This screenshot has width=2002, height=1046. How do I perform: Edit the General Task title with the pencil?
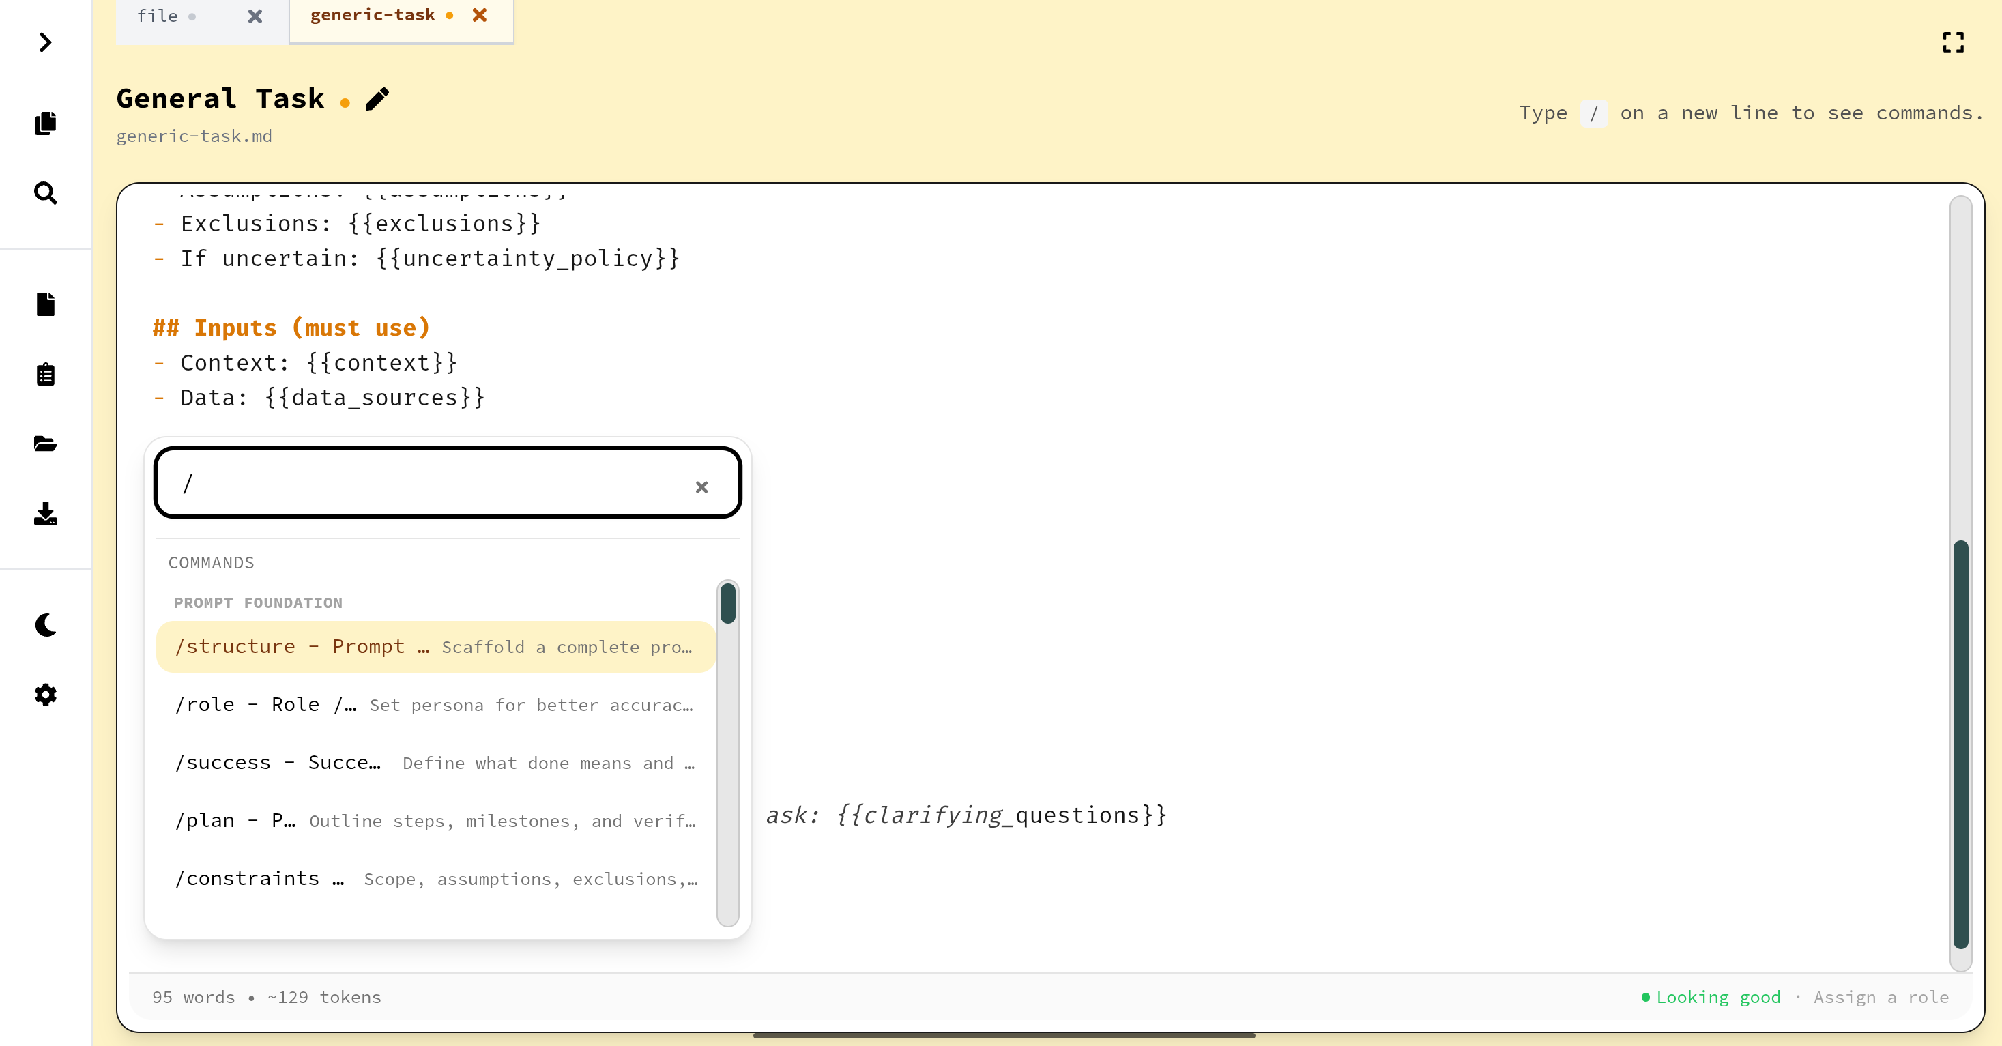click(x=377, y=100)
